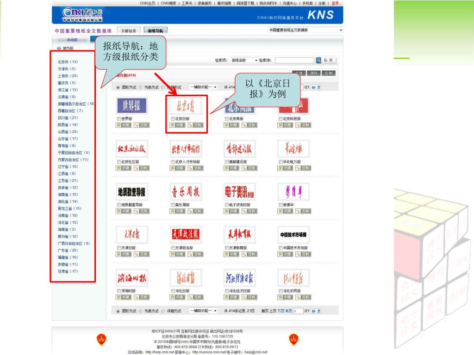Click the 收藏 button under 河北经济日报
Screen dimensions: 474x355
(231, 297)
